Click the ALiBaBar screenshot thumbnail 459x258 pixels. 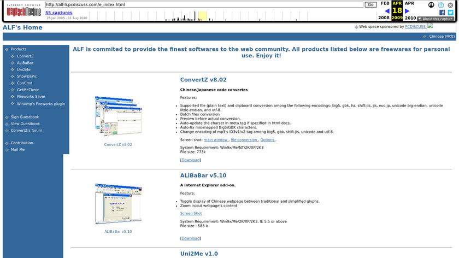click(118, 204)
